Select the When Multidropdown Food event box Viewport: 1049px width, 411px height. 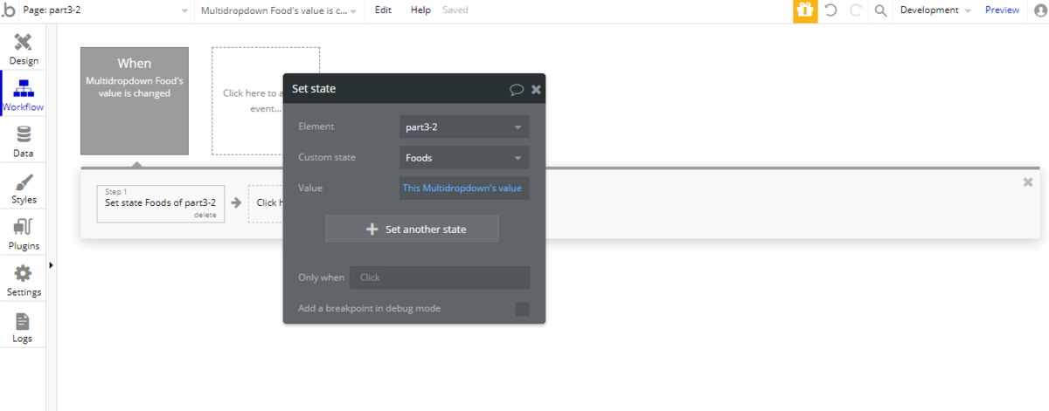coord(135,101)
